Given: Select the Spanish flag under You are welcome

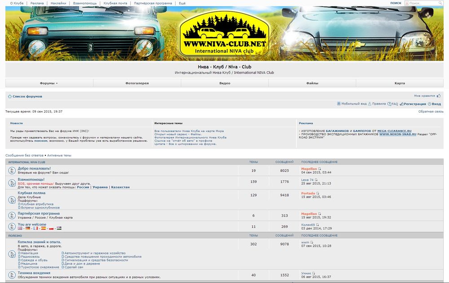Looking at the screenshot, I should [44, 228].
